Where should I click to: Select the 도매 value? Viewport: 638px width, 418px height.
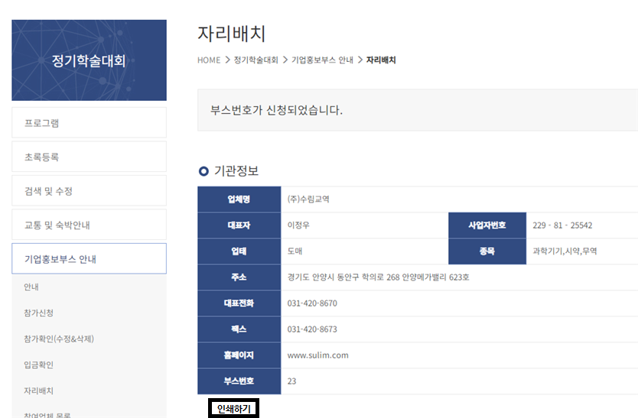coord(295,251)
